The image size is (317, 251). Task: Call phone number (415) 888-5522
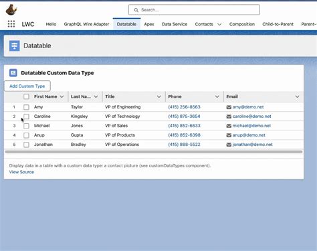point(184,145)
